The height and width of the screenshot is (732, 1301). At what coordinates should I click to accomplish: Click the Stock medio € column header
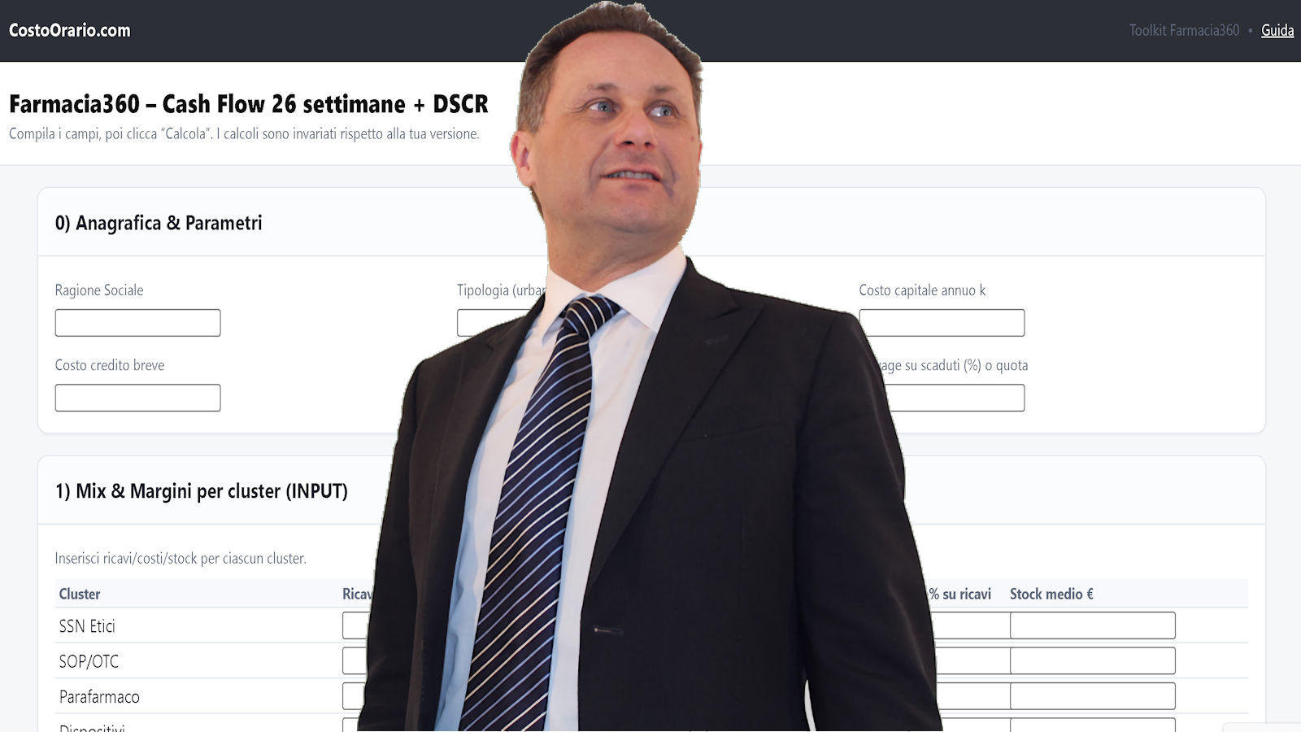point(1051,594)
